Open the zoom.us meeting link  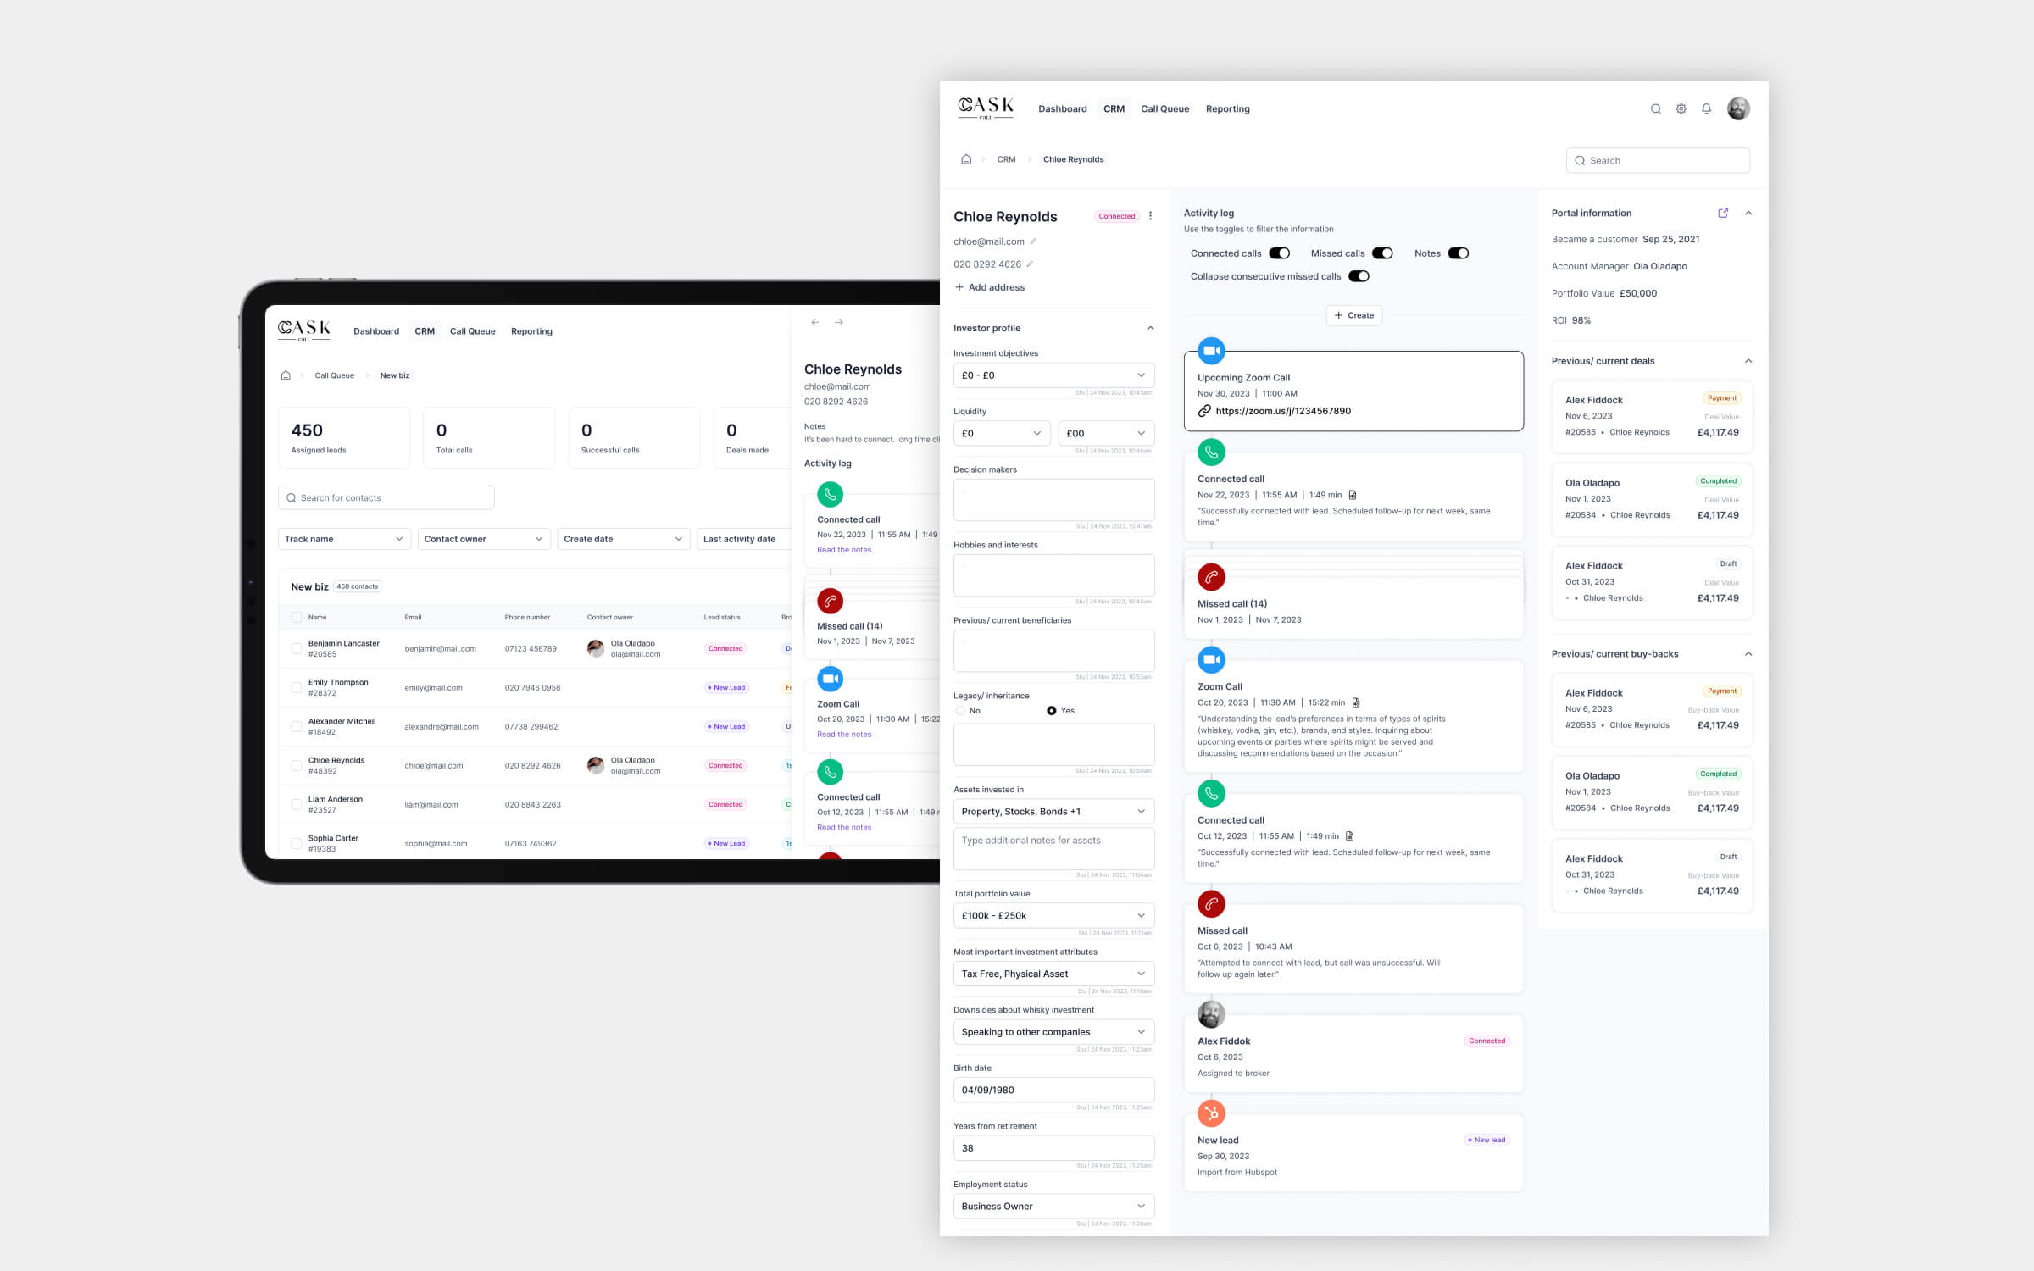[1282, 411]
